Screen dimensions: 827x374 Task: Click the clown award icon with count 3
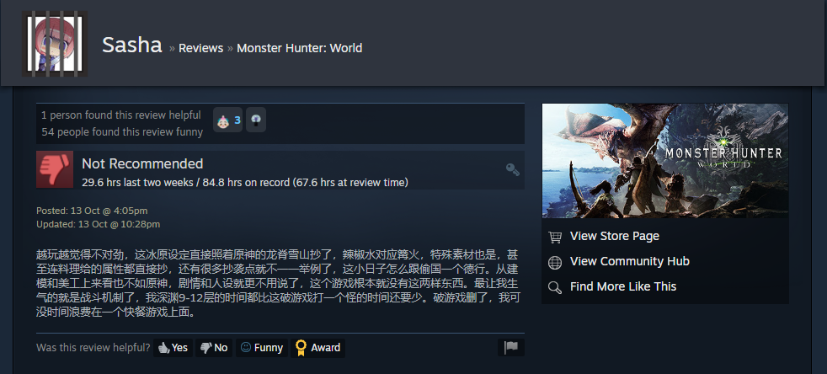228,120
